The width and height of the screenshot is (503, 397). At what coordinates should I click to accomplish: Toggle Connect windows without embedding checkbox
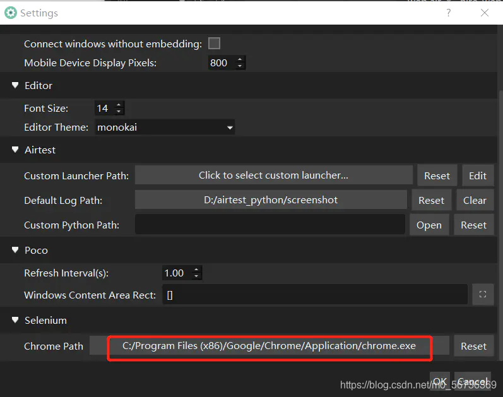tap(214, 44)
